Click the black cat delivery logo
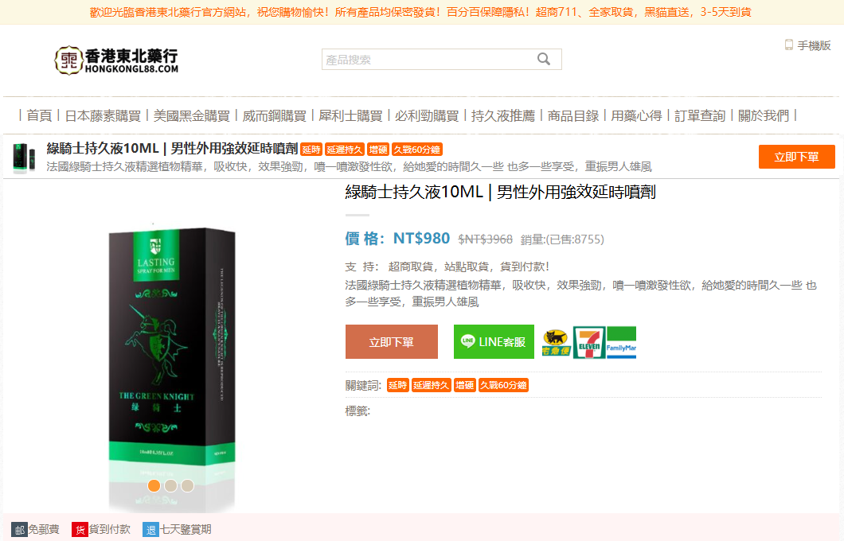Screen dimensions: 844x541 click(x=557, y=342)
